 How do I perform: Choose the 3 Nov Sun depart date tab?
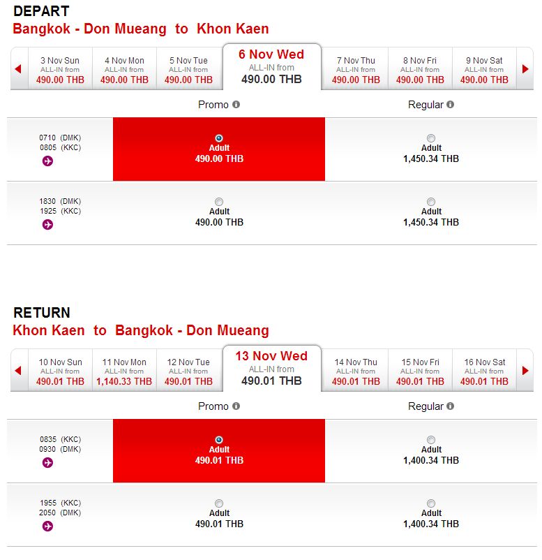tap(60, 70)
